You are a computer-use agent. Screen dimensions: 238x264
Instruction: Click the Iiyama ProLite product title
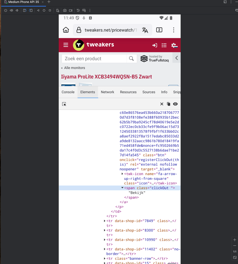tap(106, 77)
